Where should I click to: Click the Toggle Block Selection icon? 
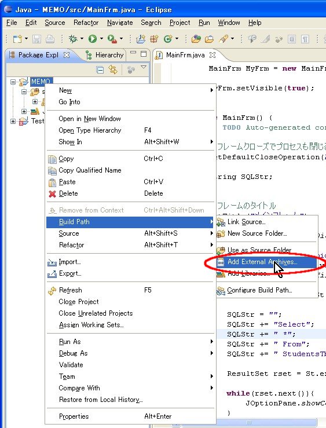point(292,39)
